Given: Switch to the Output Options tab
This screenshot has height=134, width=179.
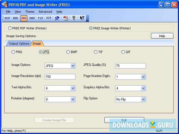Looking at the screenshot, I should tap(19, 43).
